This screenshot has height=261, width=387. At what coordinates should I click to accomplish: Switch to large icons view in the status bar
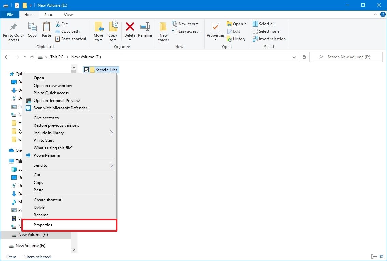381,257
